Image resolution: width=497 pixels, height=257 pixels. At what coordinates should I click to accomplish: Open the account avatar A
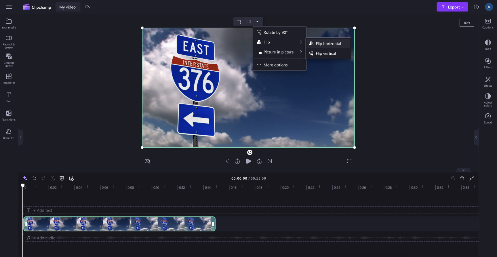pos(489,7)
